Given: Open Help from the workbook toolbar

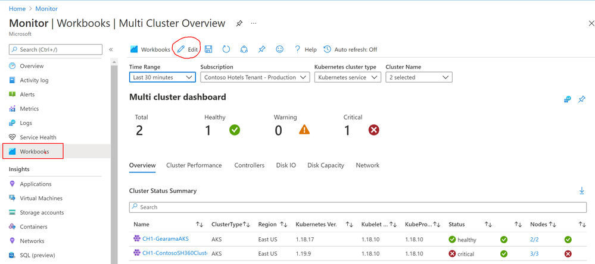Looking at the screenshot, I should point(306,49).
